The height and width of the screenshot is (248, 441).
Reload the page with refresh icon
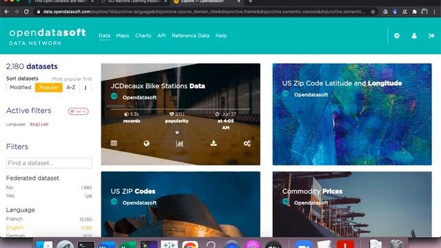pyautogui.click(x=26, y=12)
